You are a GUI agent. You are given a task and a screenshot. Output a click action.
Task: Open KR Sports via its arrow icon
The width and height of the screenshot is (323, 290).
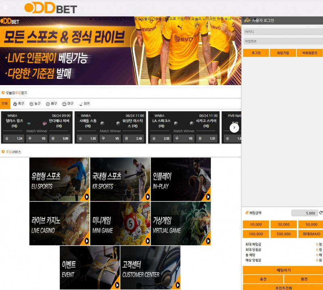tap(147, 197)
